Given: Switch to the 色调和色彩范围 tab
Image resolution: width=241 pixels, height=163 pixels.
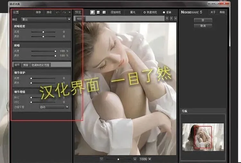Looking at the screenshot, I should click(40, 65).
